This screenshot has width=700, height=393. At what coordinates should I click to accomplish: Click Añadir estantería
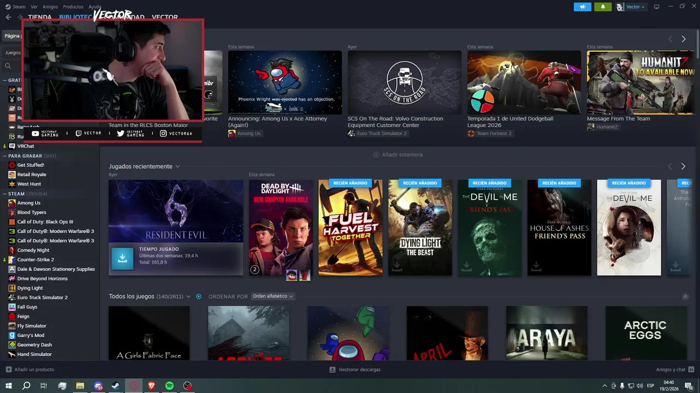pos(398,154)
